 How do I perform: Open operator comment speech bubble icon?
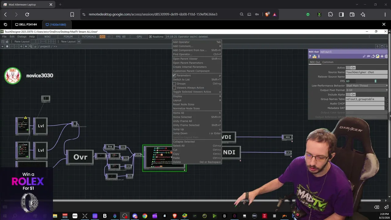pos(369,57)
